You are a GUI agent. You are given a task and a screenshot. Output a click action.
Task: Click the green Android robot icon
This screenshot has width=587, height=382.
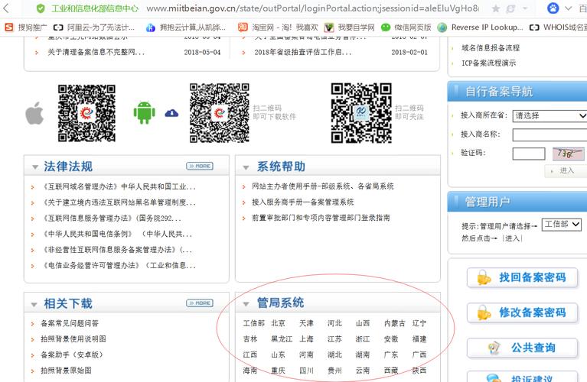click(144, 112)
